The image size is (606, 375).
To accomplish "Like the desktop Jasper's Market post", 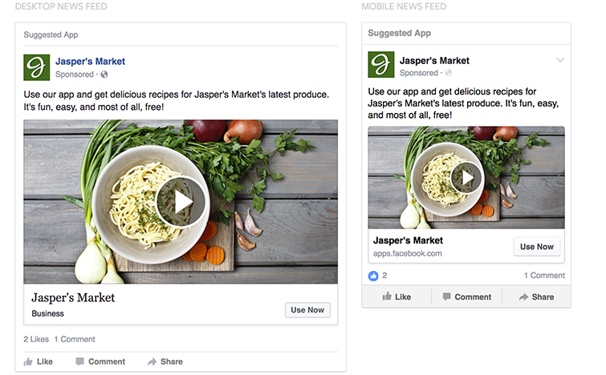I will (39, 361).
